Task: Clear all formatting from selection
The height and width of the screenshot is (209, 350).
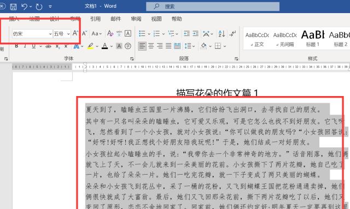Action: [110, 34]
